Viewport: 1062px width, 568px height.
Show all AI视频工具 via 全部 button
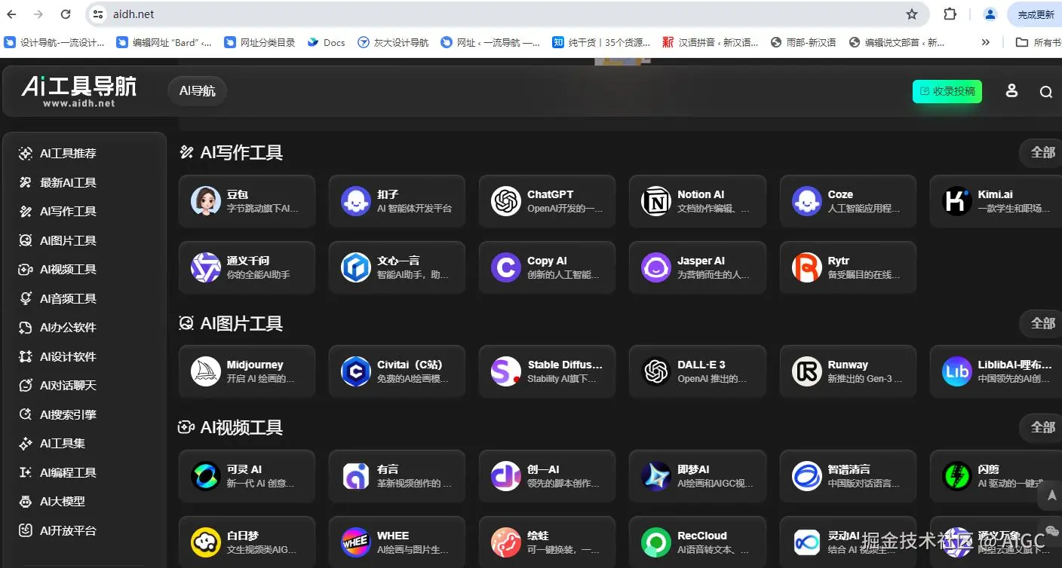point(1041,428)
